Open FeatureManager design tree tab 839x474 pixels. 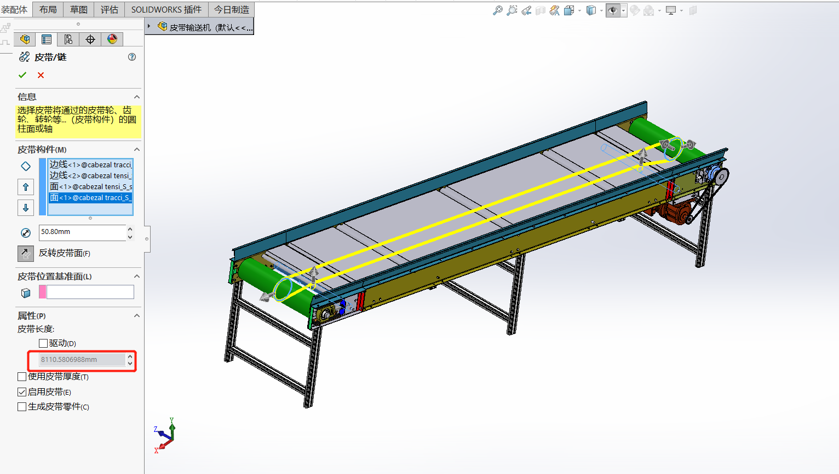25,39
